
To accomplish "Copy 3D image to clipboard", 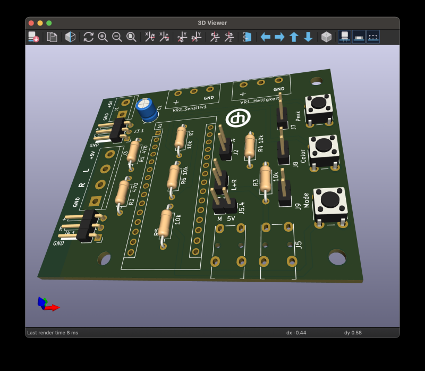I will 52,37.
